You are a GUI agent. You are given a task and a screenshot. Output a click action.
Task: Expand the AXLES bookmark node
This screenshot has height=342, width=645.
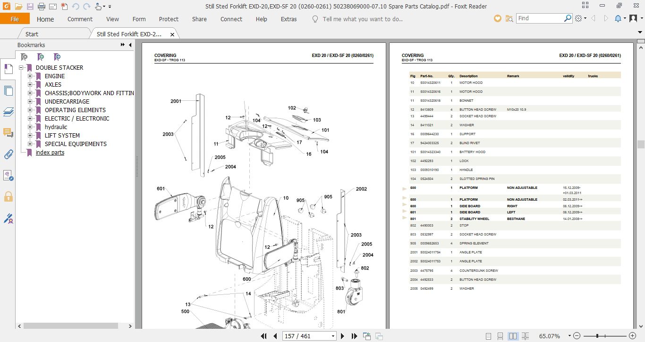point(30,85)
